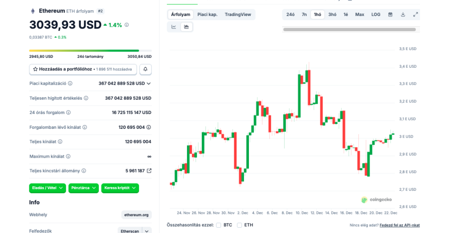Select the TradingView tab

[x=238, y=15]
